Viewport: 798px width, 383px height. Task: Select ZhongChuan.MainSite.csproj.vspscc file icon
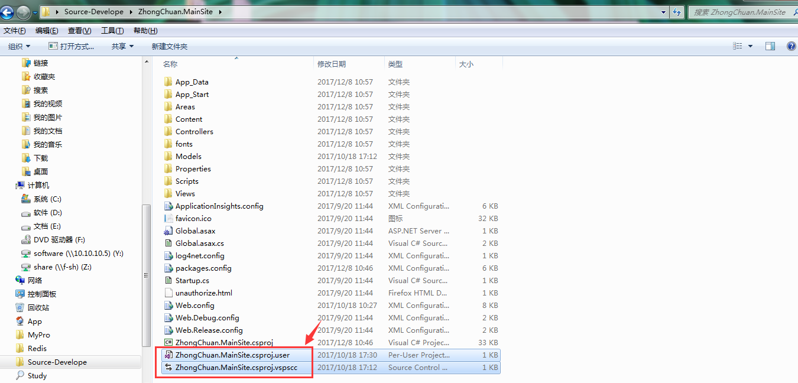pos(168,368)
